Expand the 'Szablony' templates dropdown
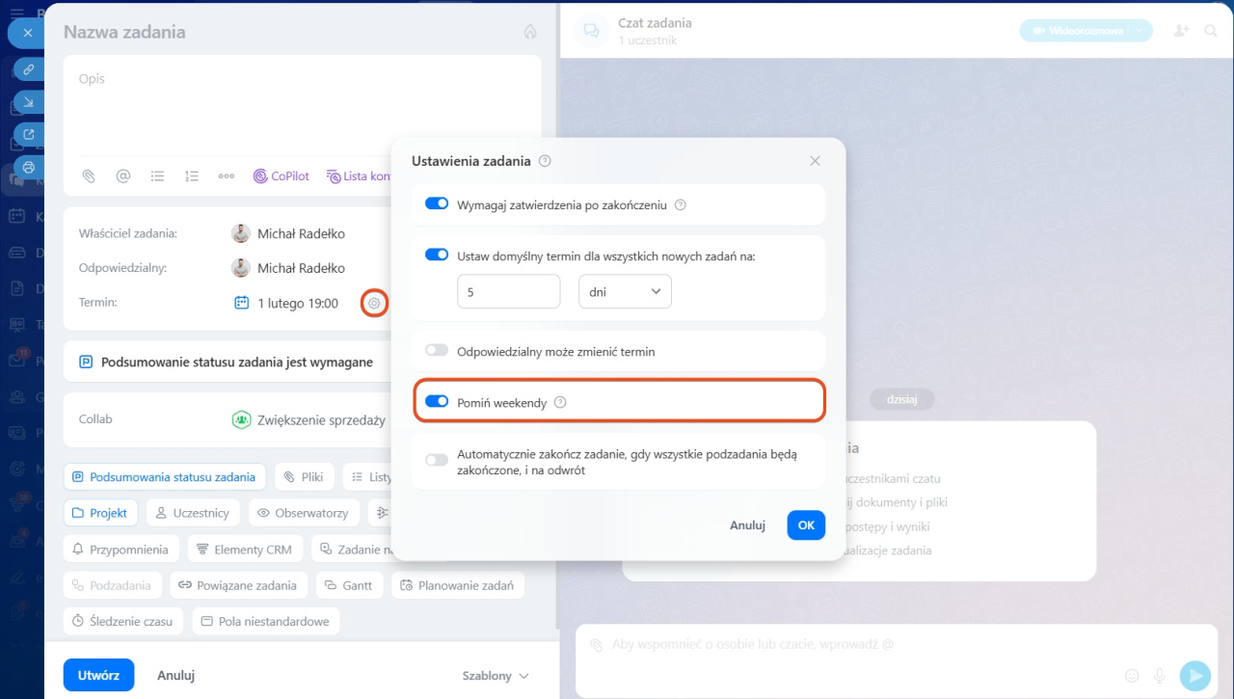Viewport: 1234px width, 699px height. [x=496, y=676]
